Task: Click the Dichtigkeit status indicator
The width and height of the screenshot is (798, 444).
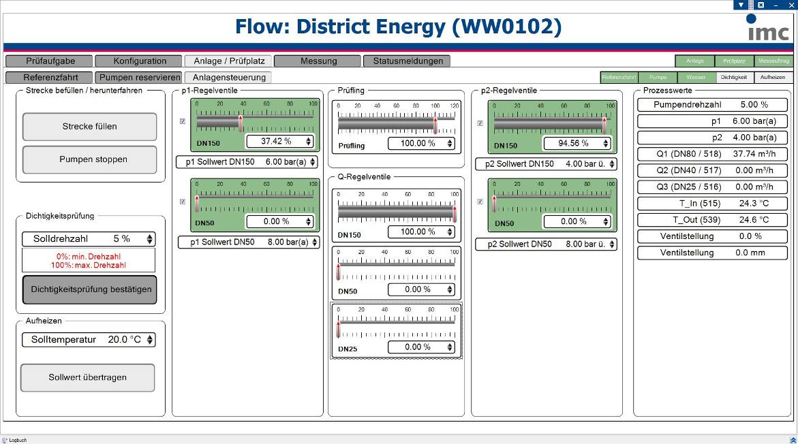Action: coord(733,78)
